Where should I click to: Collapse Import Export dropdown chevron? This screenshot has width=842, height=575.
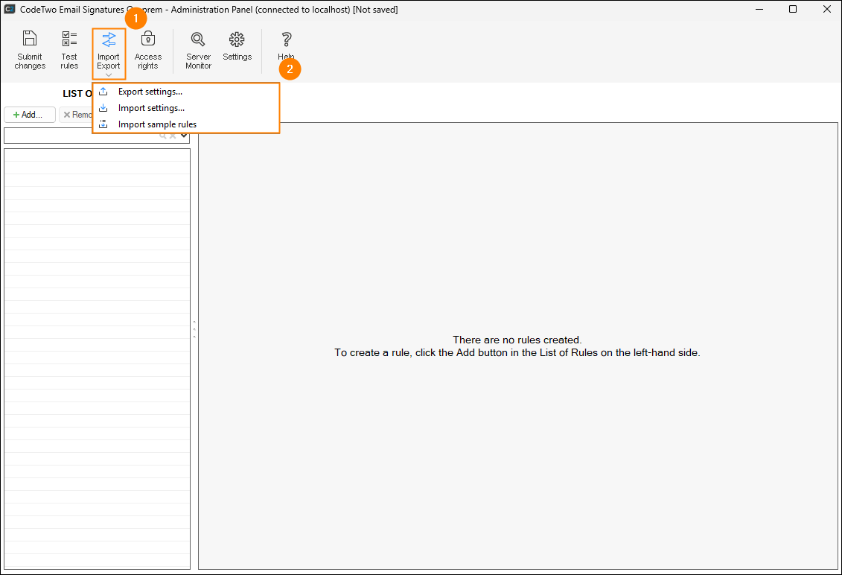109,74
